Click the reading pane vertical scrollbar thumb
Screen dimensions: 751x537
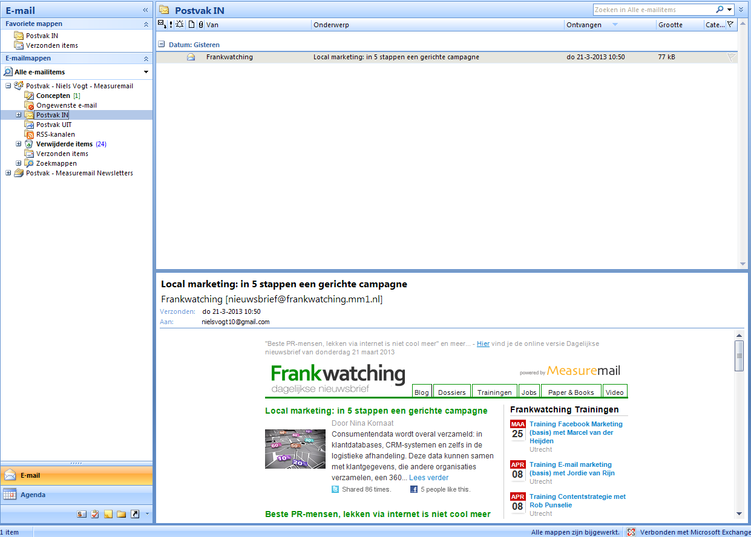[x=739, y=356]
